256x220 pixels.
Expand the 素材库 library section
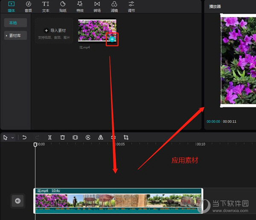pos(15,36)
